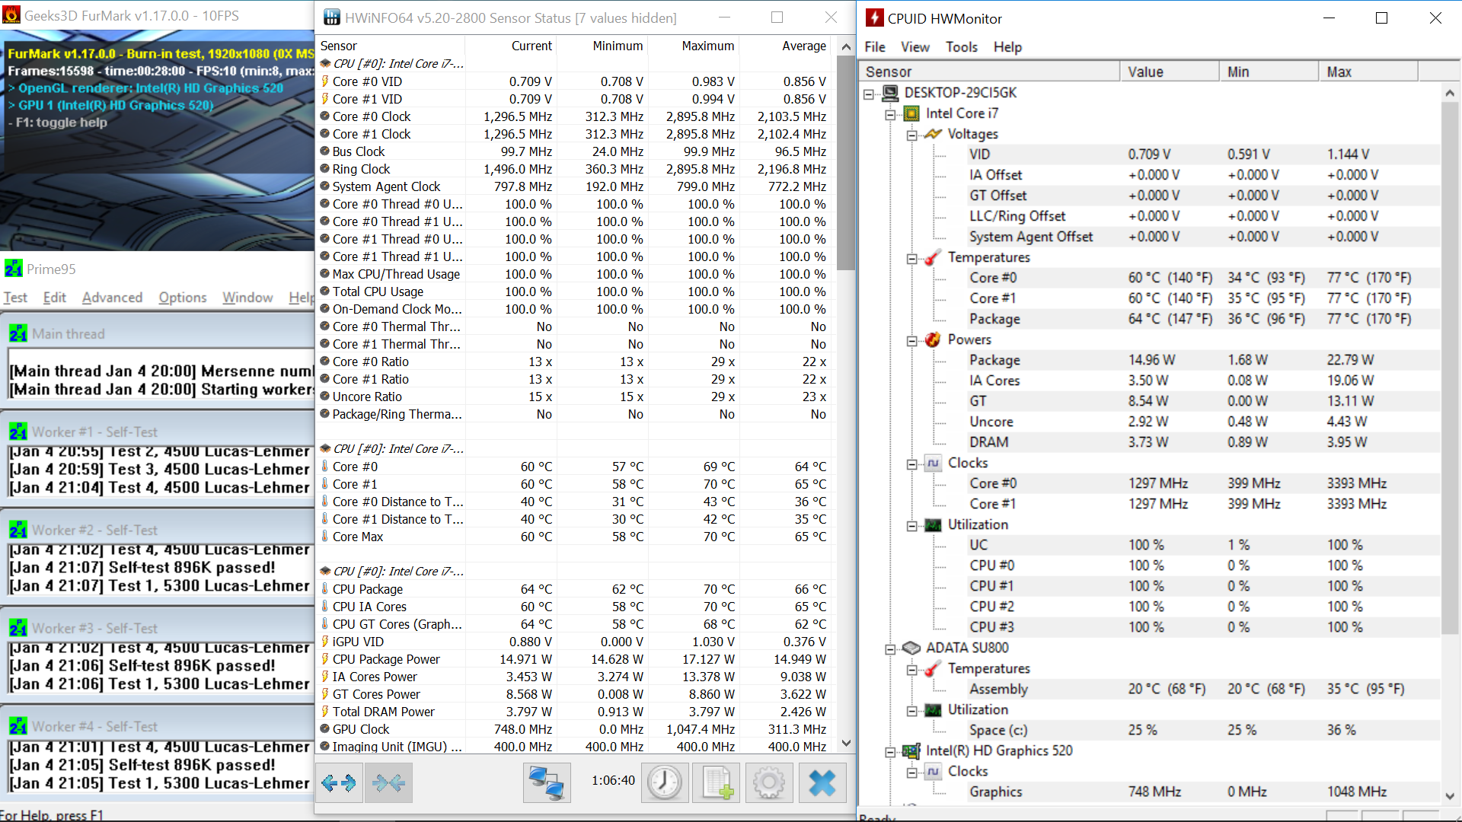
Task: Open the Prime95 Edit menu
Action: [x=55, y=298]
